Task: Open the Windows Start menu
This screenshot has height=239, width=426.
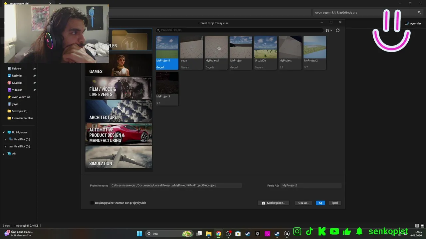Action: pyautogui.click(x=139, y=234)
